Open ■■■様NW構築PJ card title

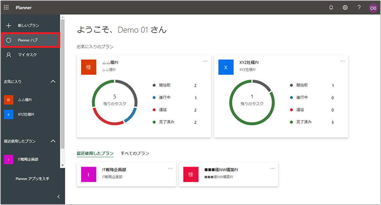click(221, 170)
